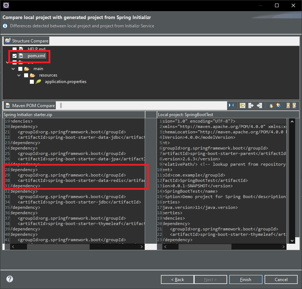The image size is (302, 289).
Task: Collapse the src tree node chevron
Action: coord(7,62)
